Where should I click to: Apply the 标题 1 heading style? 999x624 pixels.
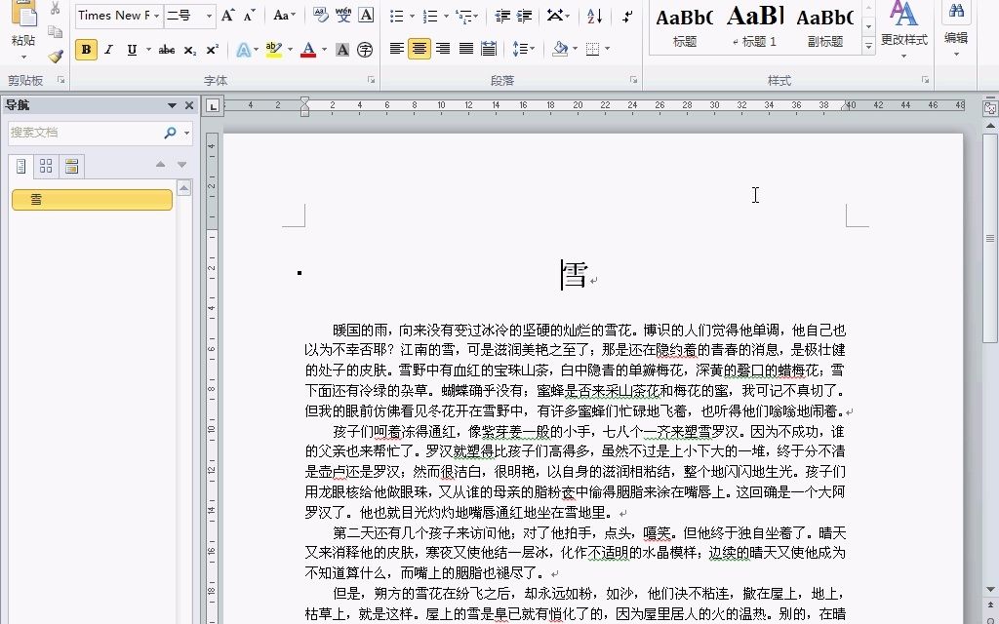point(756,24)
